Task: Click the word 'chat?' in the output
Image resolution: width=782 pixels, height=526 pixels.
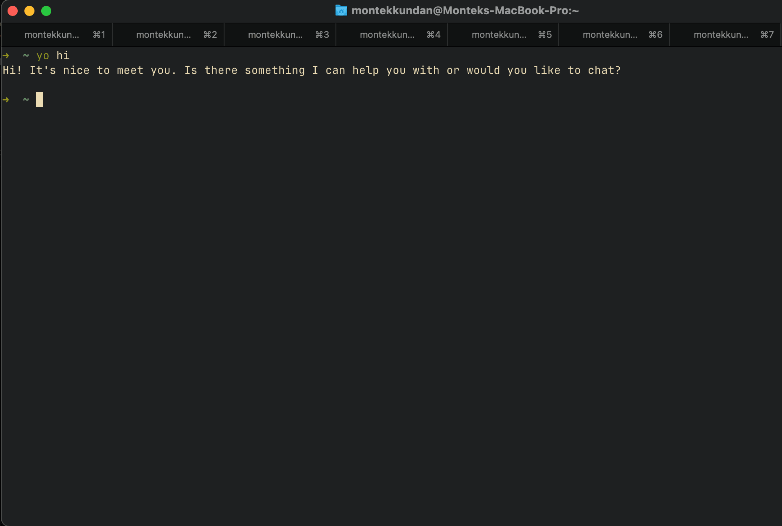Action: coord(604,70)
